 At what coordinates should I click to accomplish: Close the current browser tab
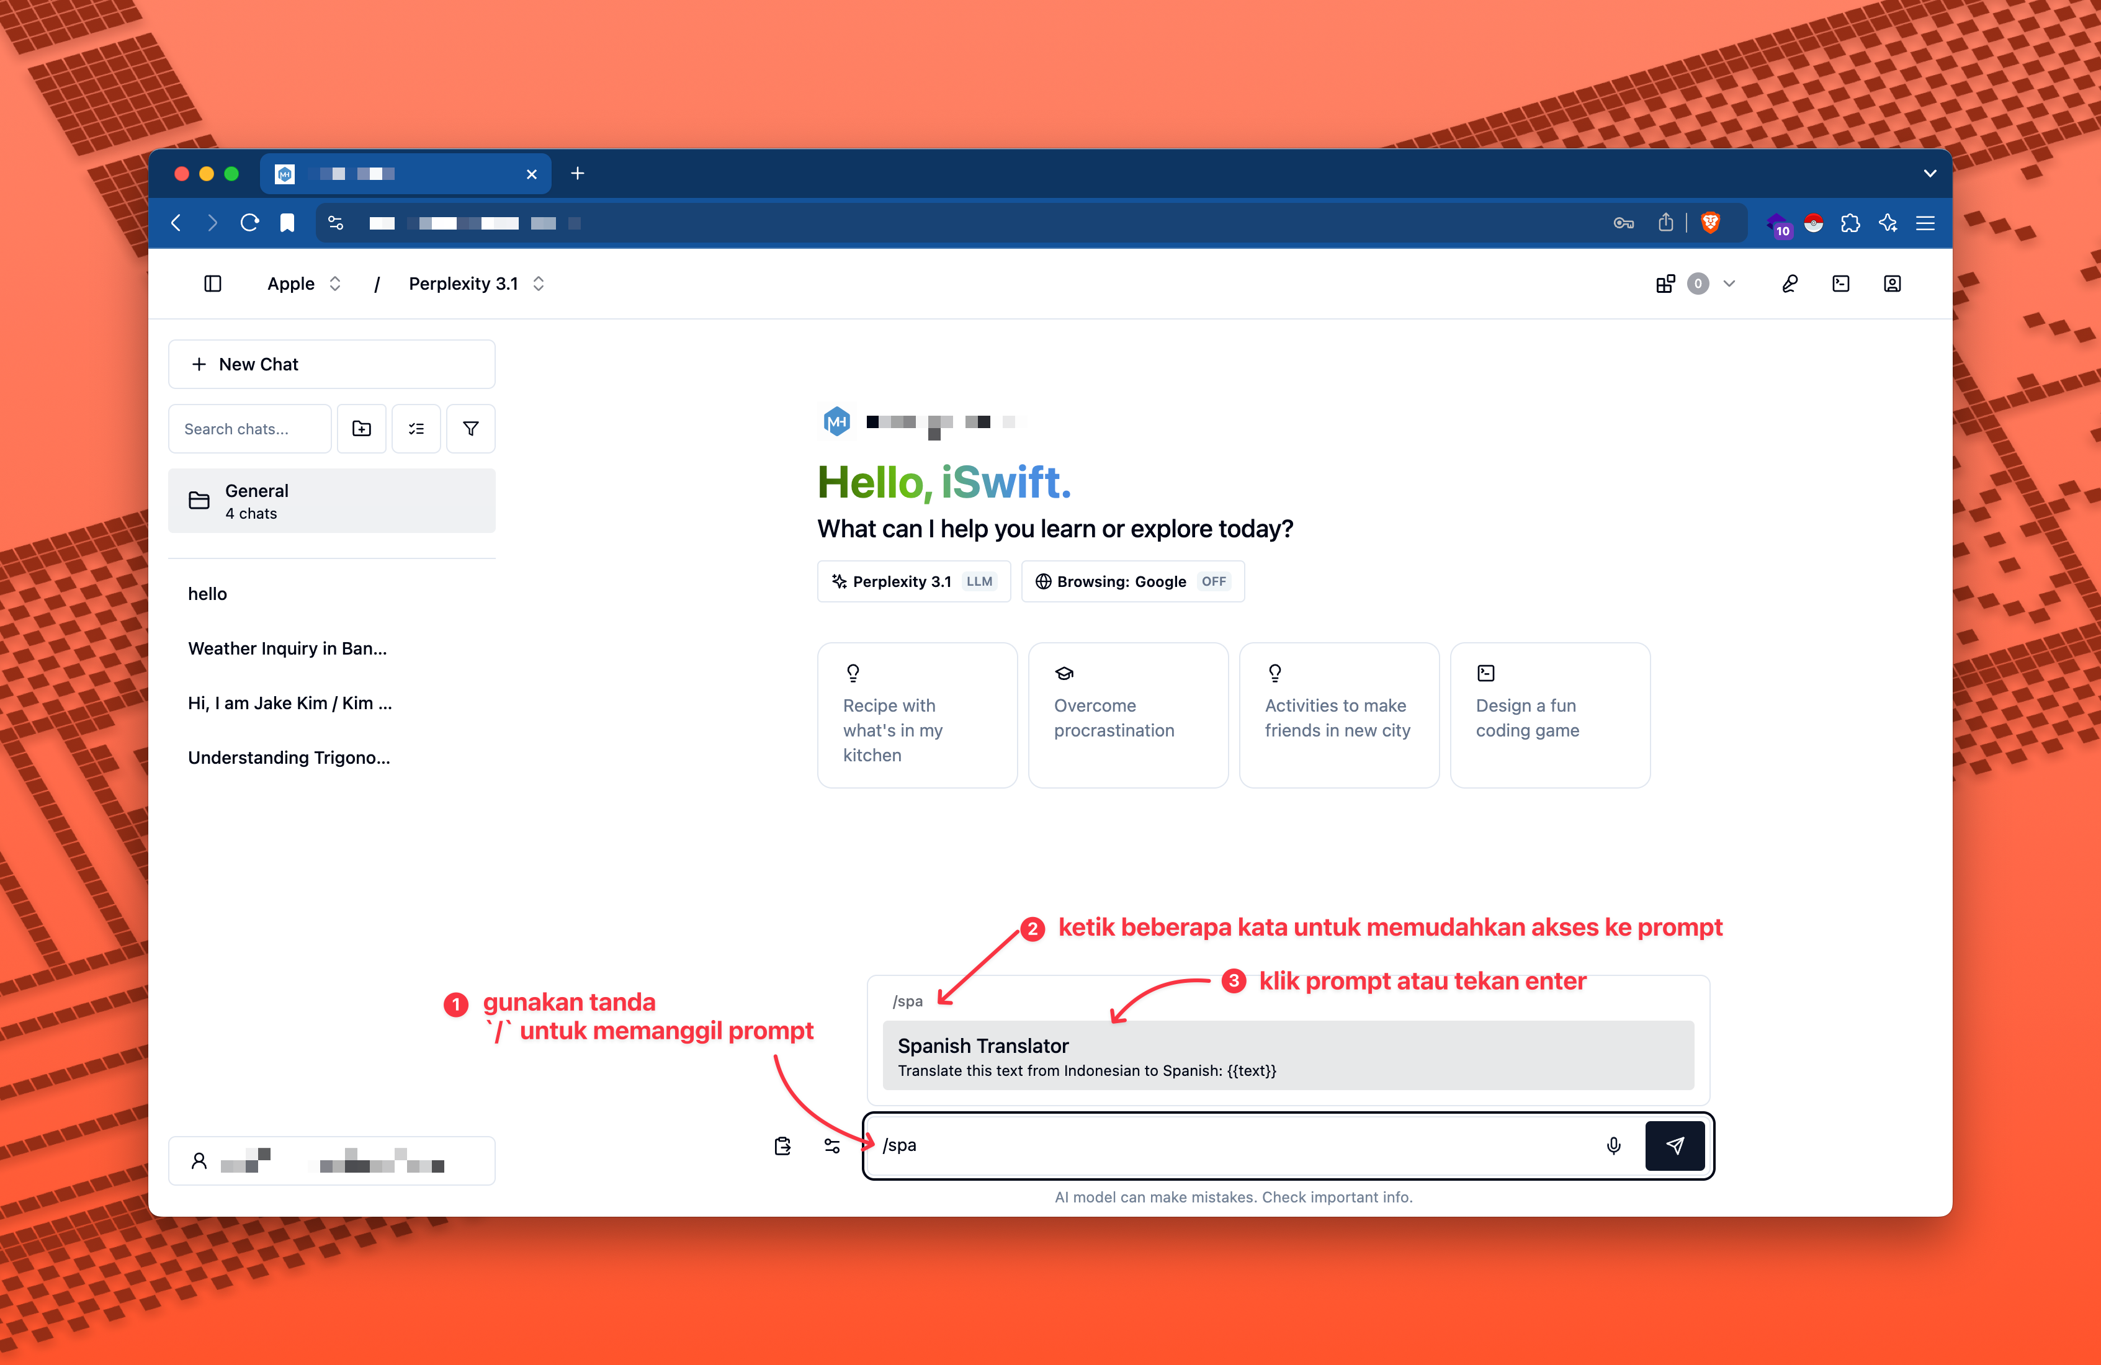coord(531,174)
